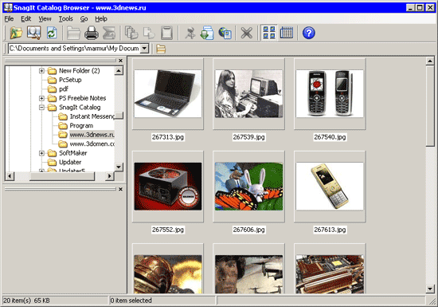The height and width of the screenshot is (307, 438).
Task: Open the Go menu
Action: [84, 18]
